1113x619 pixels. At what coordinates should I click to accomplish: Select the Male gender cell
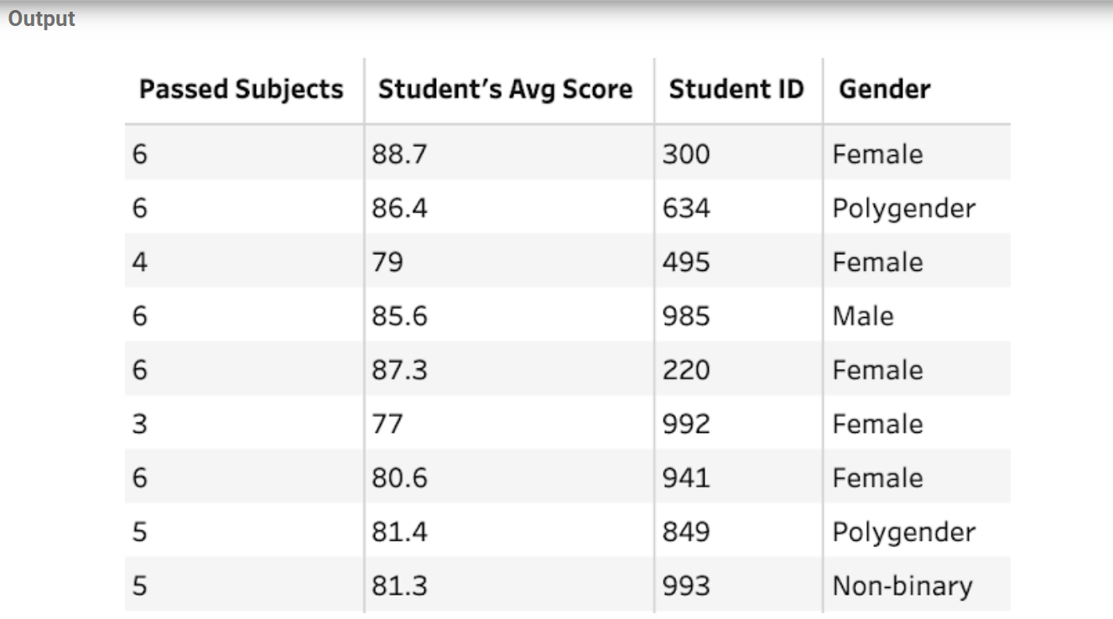(x=863, y=316)
